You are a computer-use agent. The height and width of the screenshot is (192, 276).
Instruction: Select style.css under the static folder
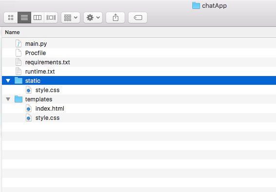click(47, 90)
